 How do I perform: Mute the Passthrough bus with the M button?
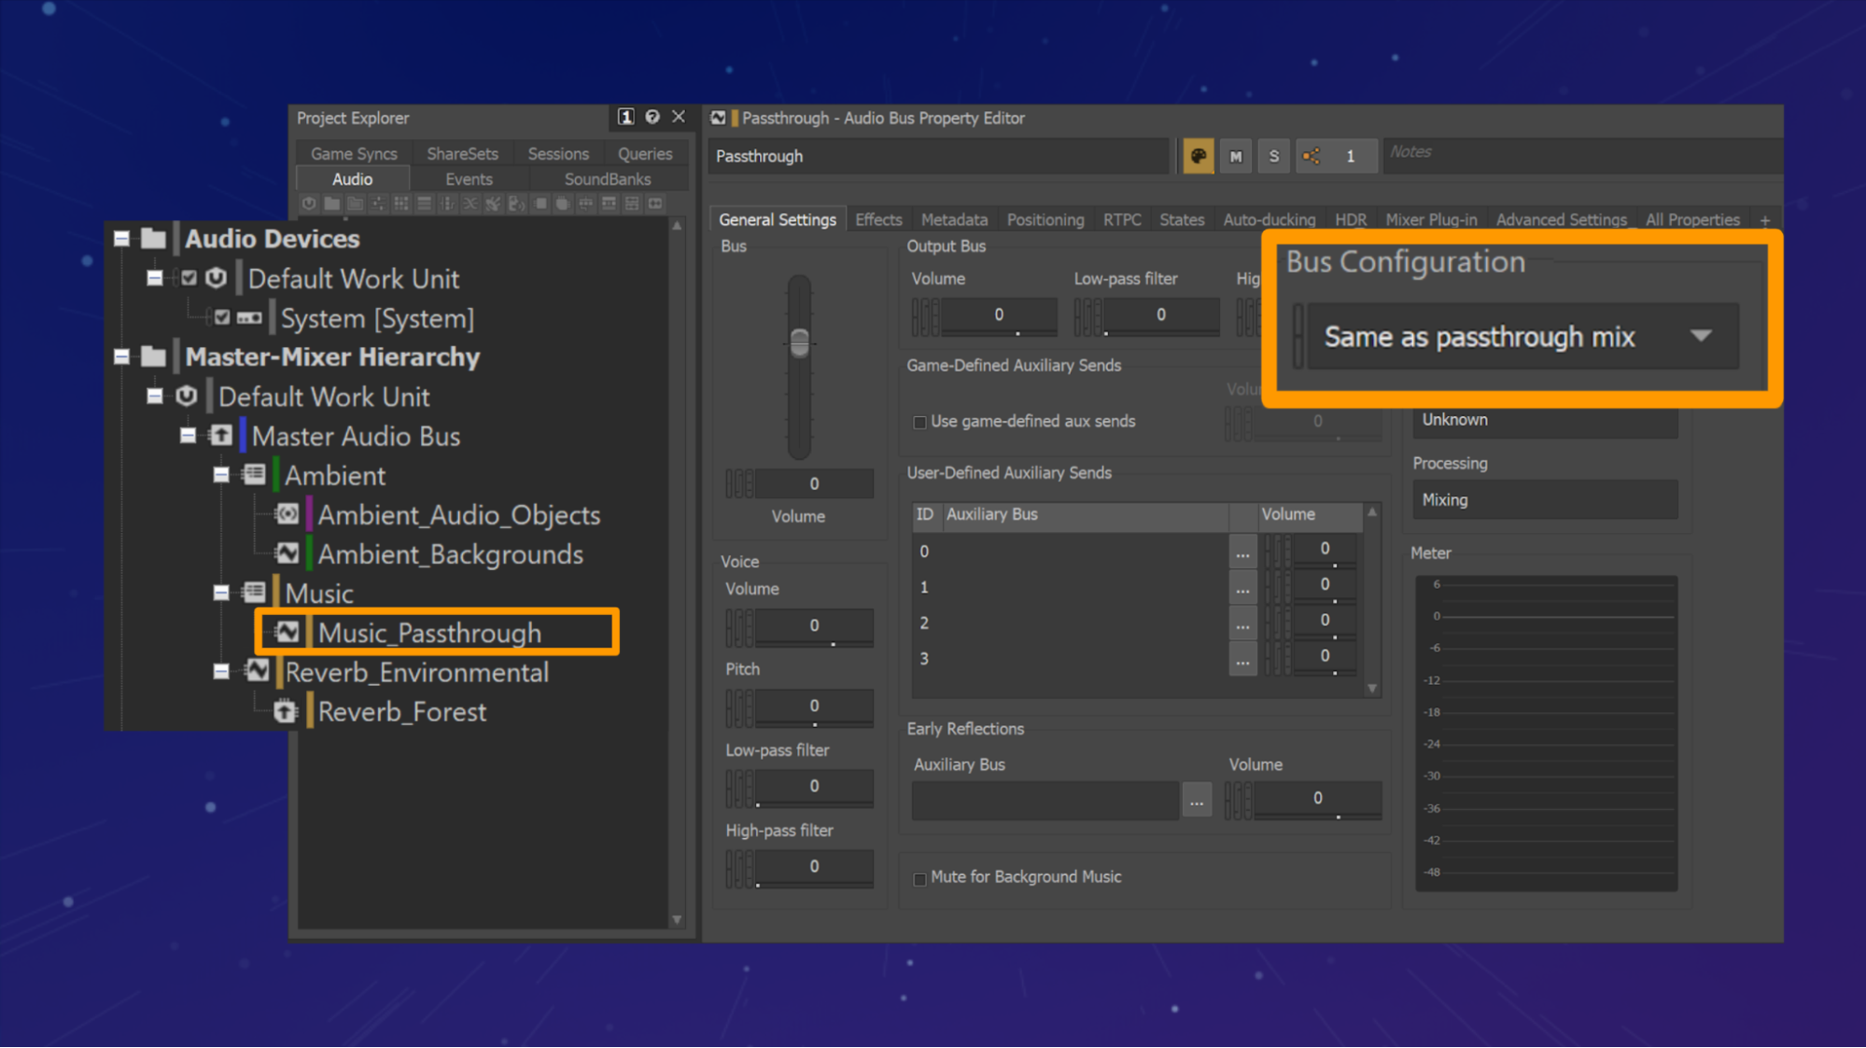pos(1235,156)
